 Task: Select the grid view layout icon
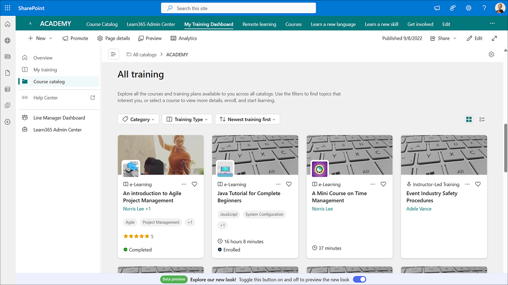click(x=469, y=119)
